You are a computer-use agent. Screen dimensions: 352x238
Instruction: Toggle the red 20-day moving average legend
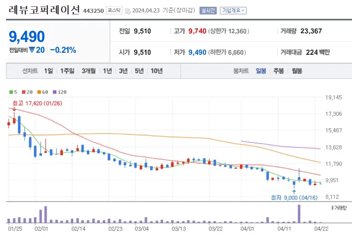click(x=24, y=92)
